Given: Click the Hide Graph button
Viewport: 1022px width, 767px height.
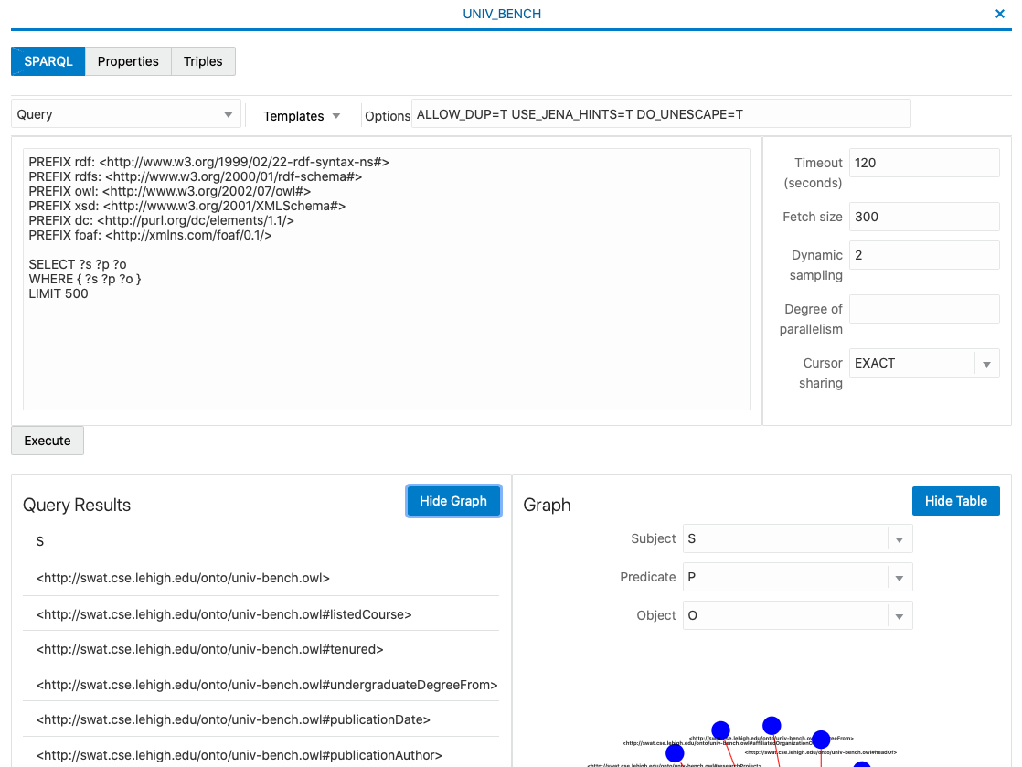Looking at the screenshot, I should pyautogui.click(x=453, y=501).
